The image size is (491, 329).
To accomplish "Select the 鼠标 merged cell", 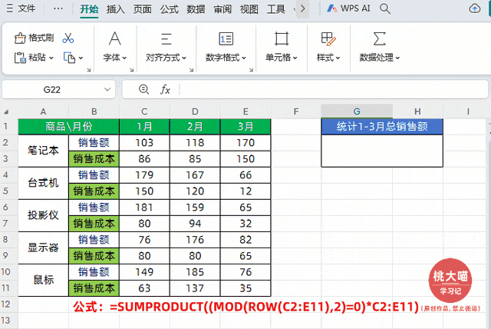I will 43,280.
